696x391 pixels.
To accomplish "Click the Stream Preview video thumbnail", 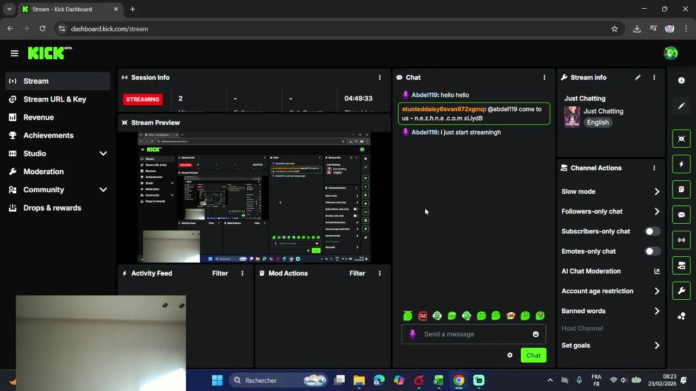I will [254, 198].
